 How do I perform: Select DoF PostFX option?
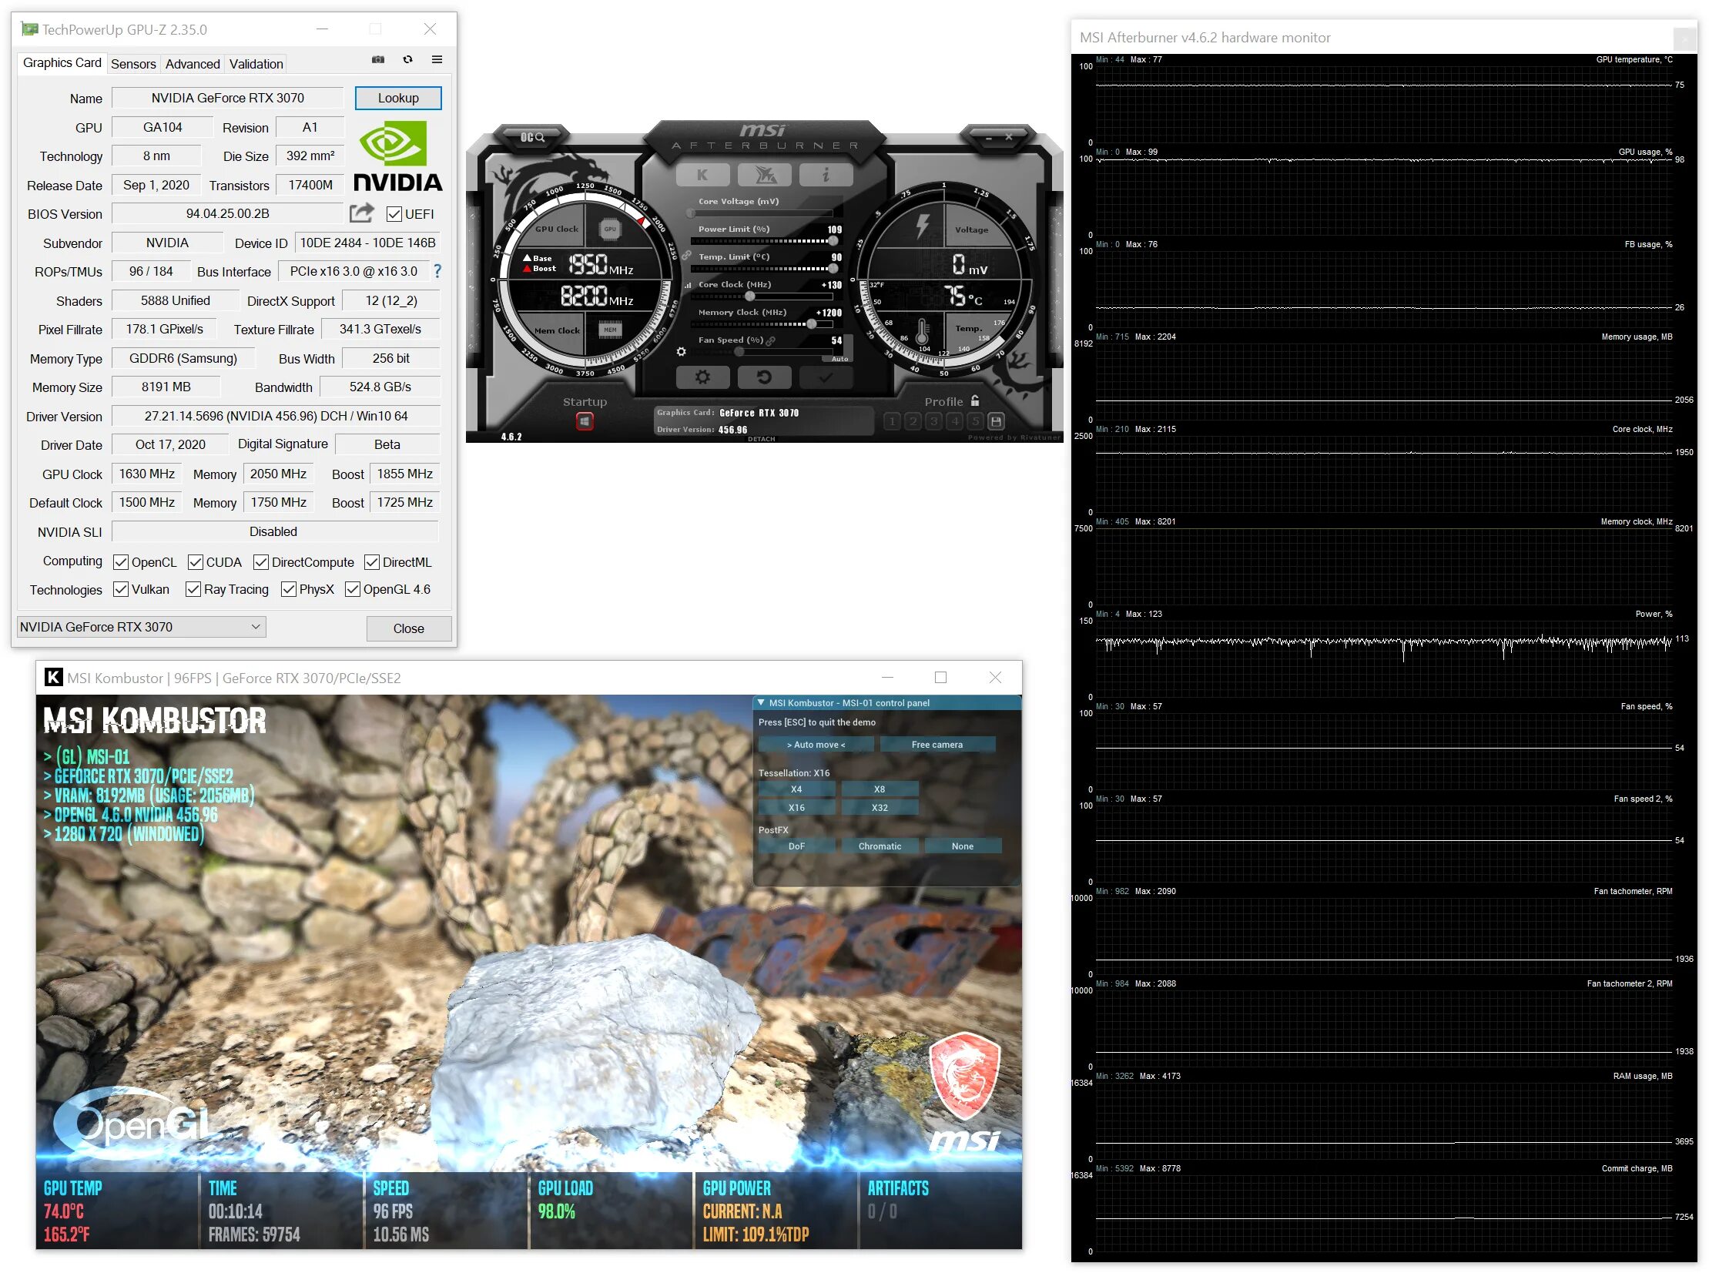796,847
